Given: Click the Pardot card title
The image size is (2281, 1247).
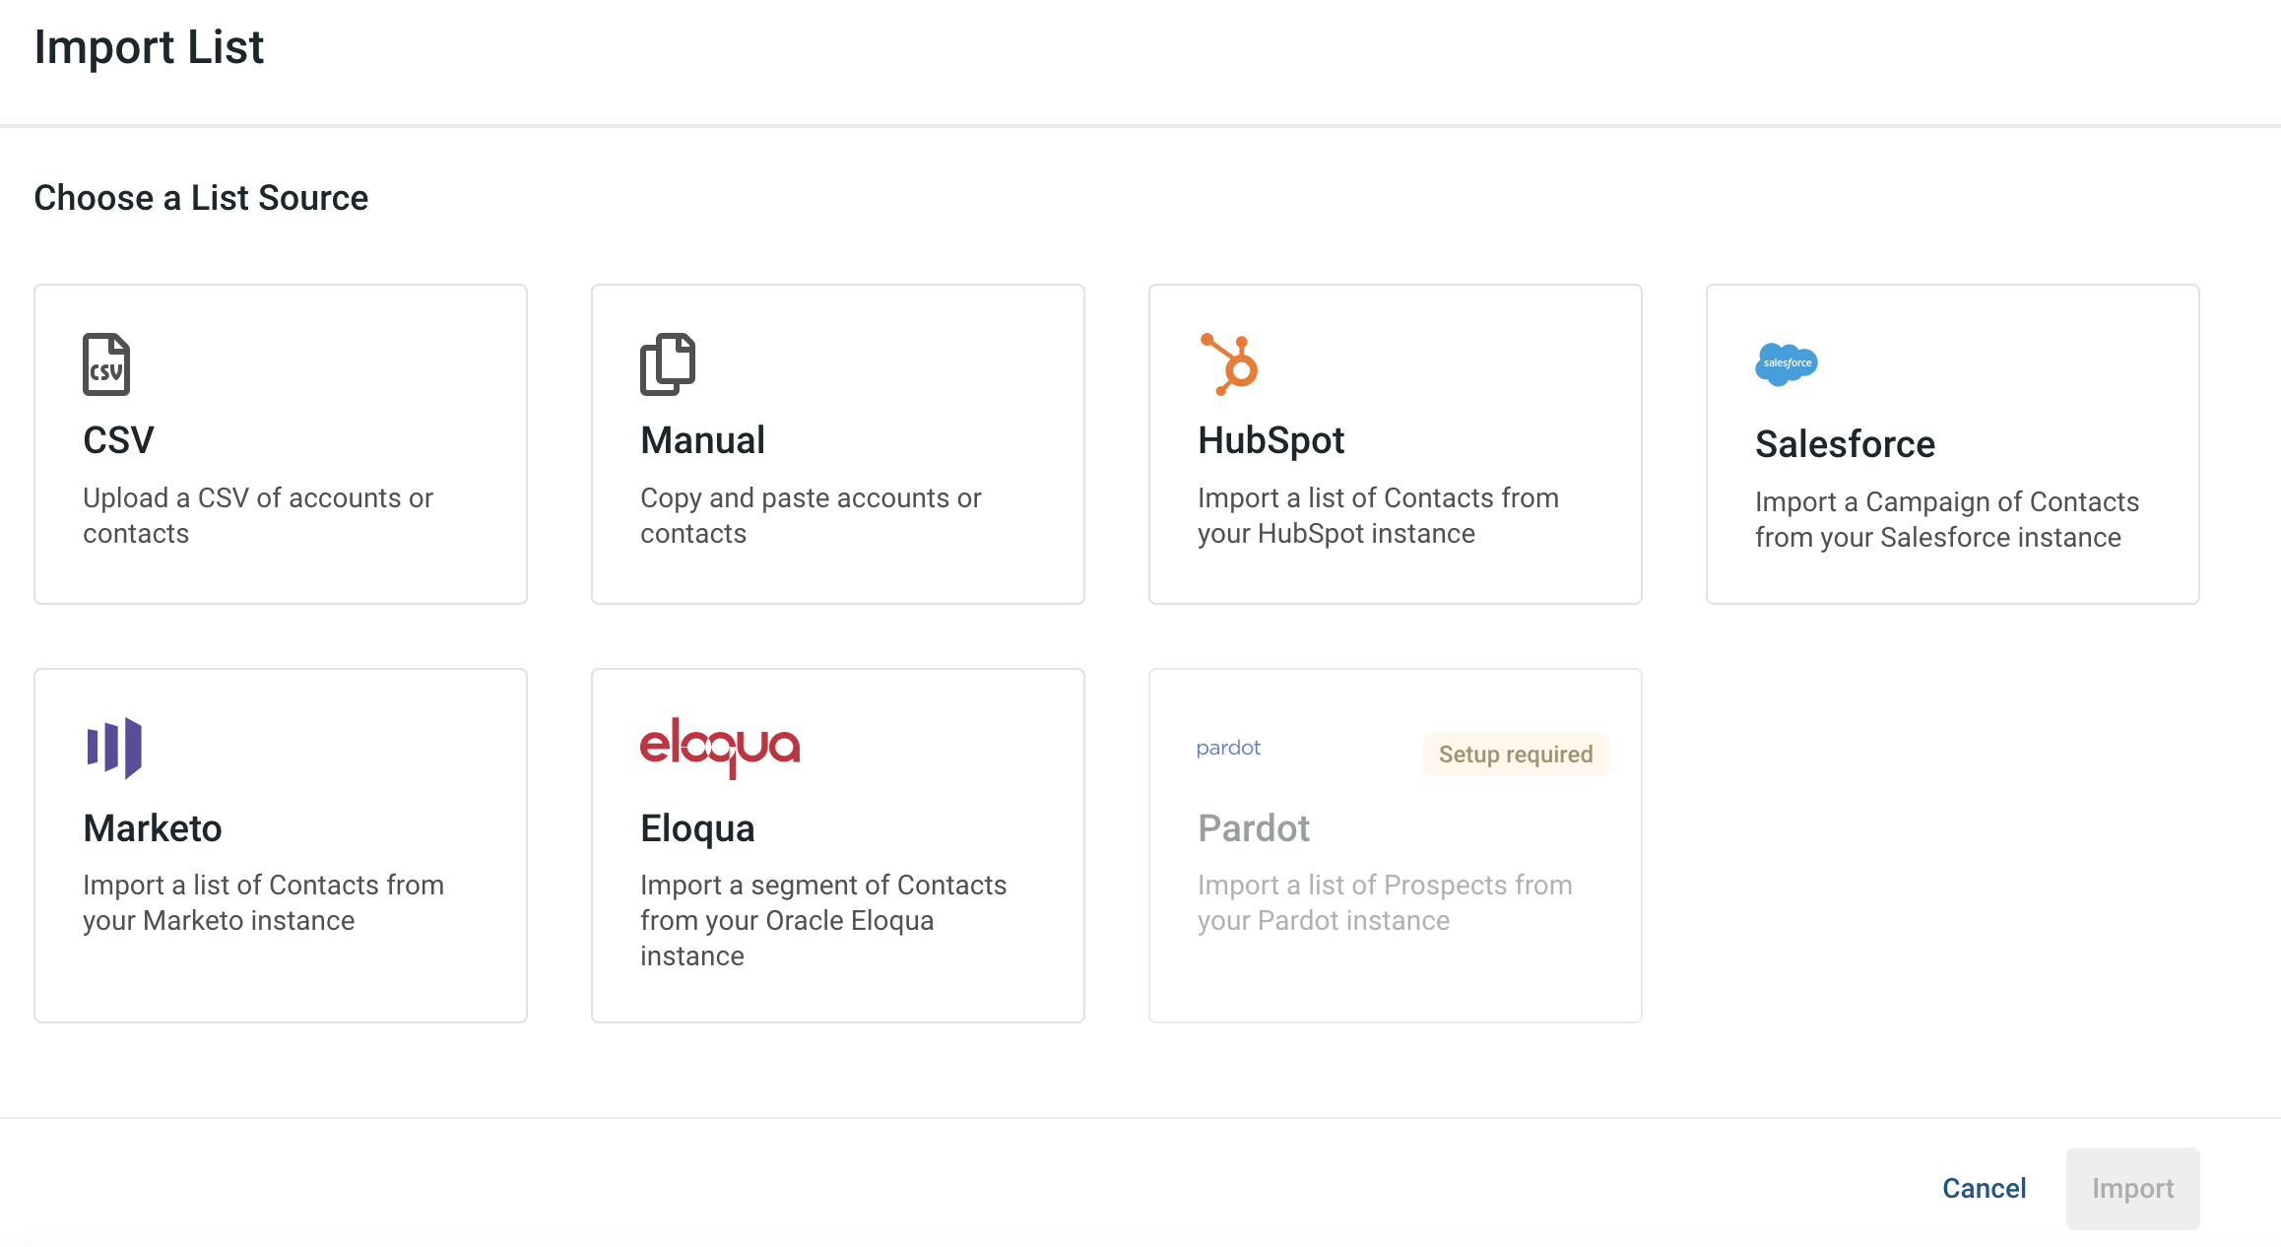Looking at the screenshot, I should [1254, 828].
